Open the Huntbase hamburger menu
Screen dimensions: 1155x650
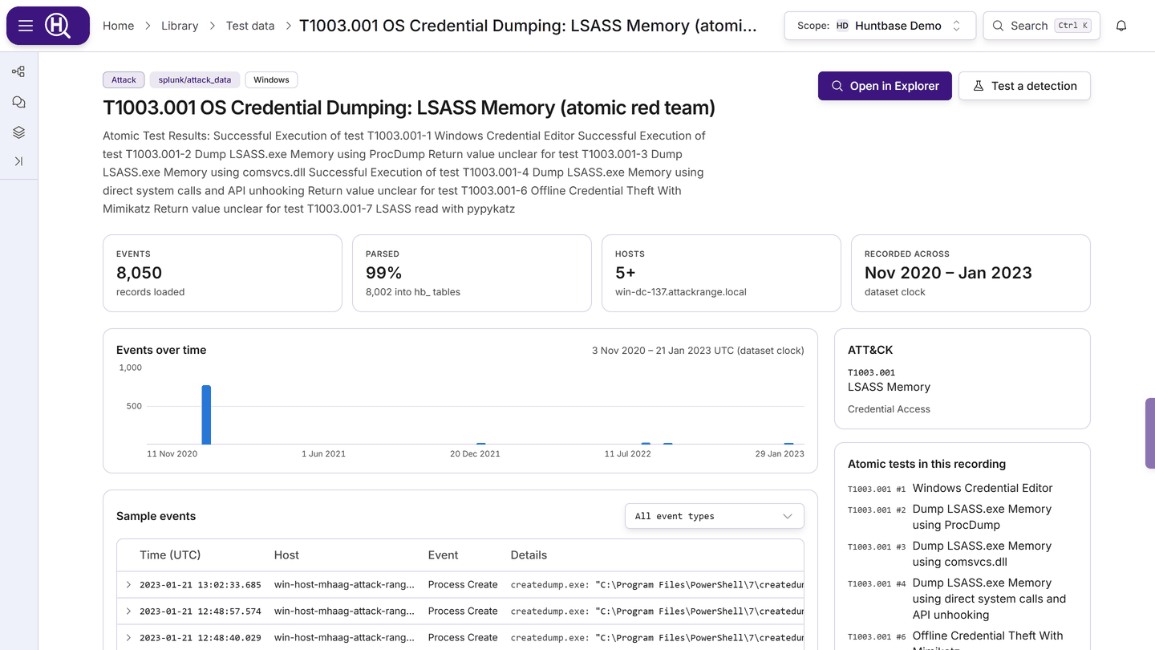(26, 26)
